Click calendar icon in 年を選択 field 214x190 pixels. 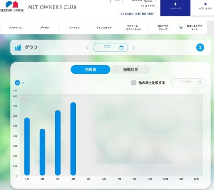coord(200,83)
